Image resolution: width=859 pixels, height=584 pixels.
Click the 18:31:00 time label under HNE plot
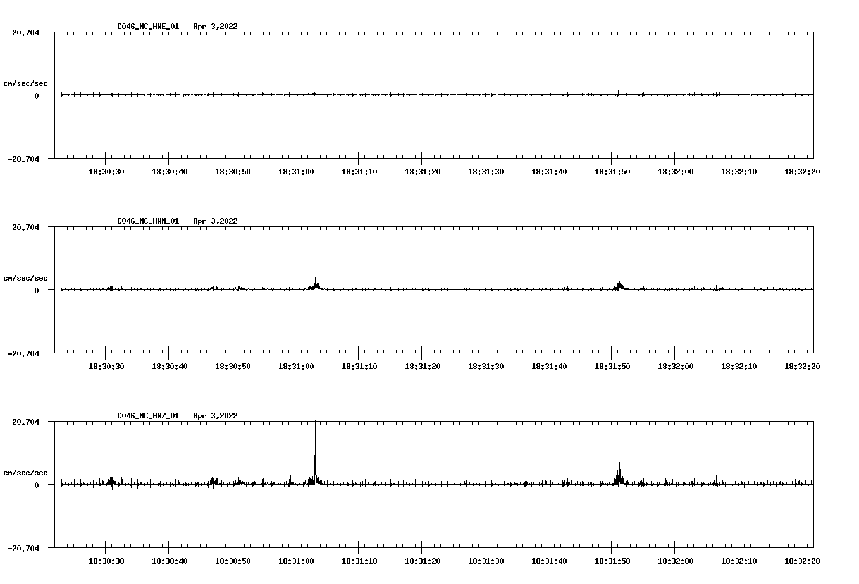296,172
